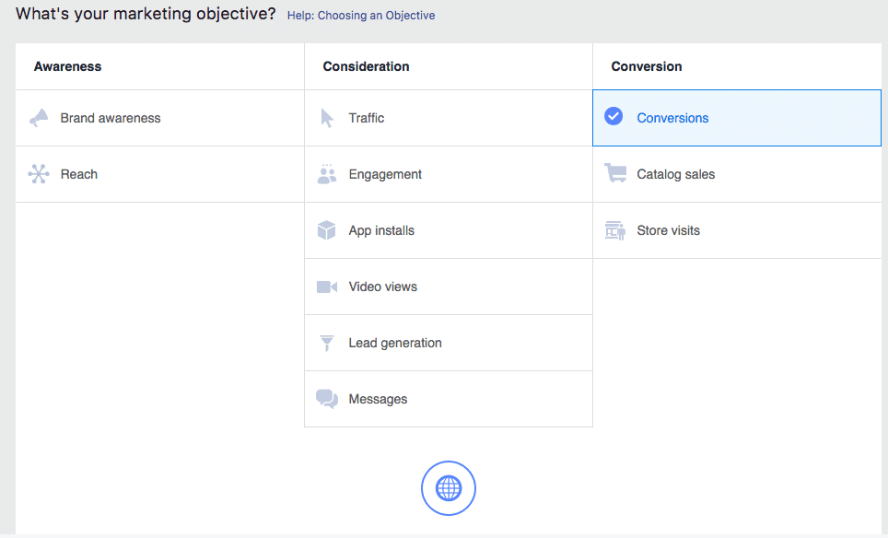888x538 pixels.
Task: Toggle the blue Conversions checkmark
Action: 613,117
